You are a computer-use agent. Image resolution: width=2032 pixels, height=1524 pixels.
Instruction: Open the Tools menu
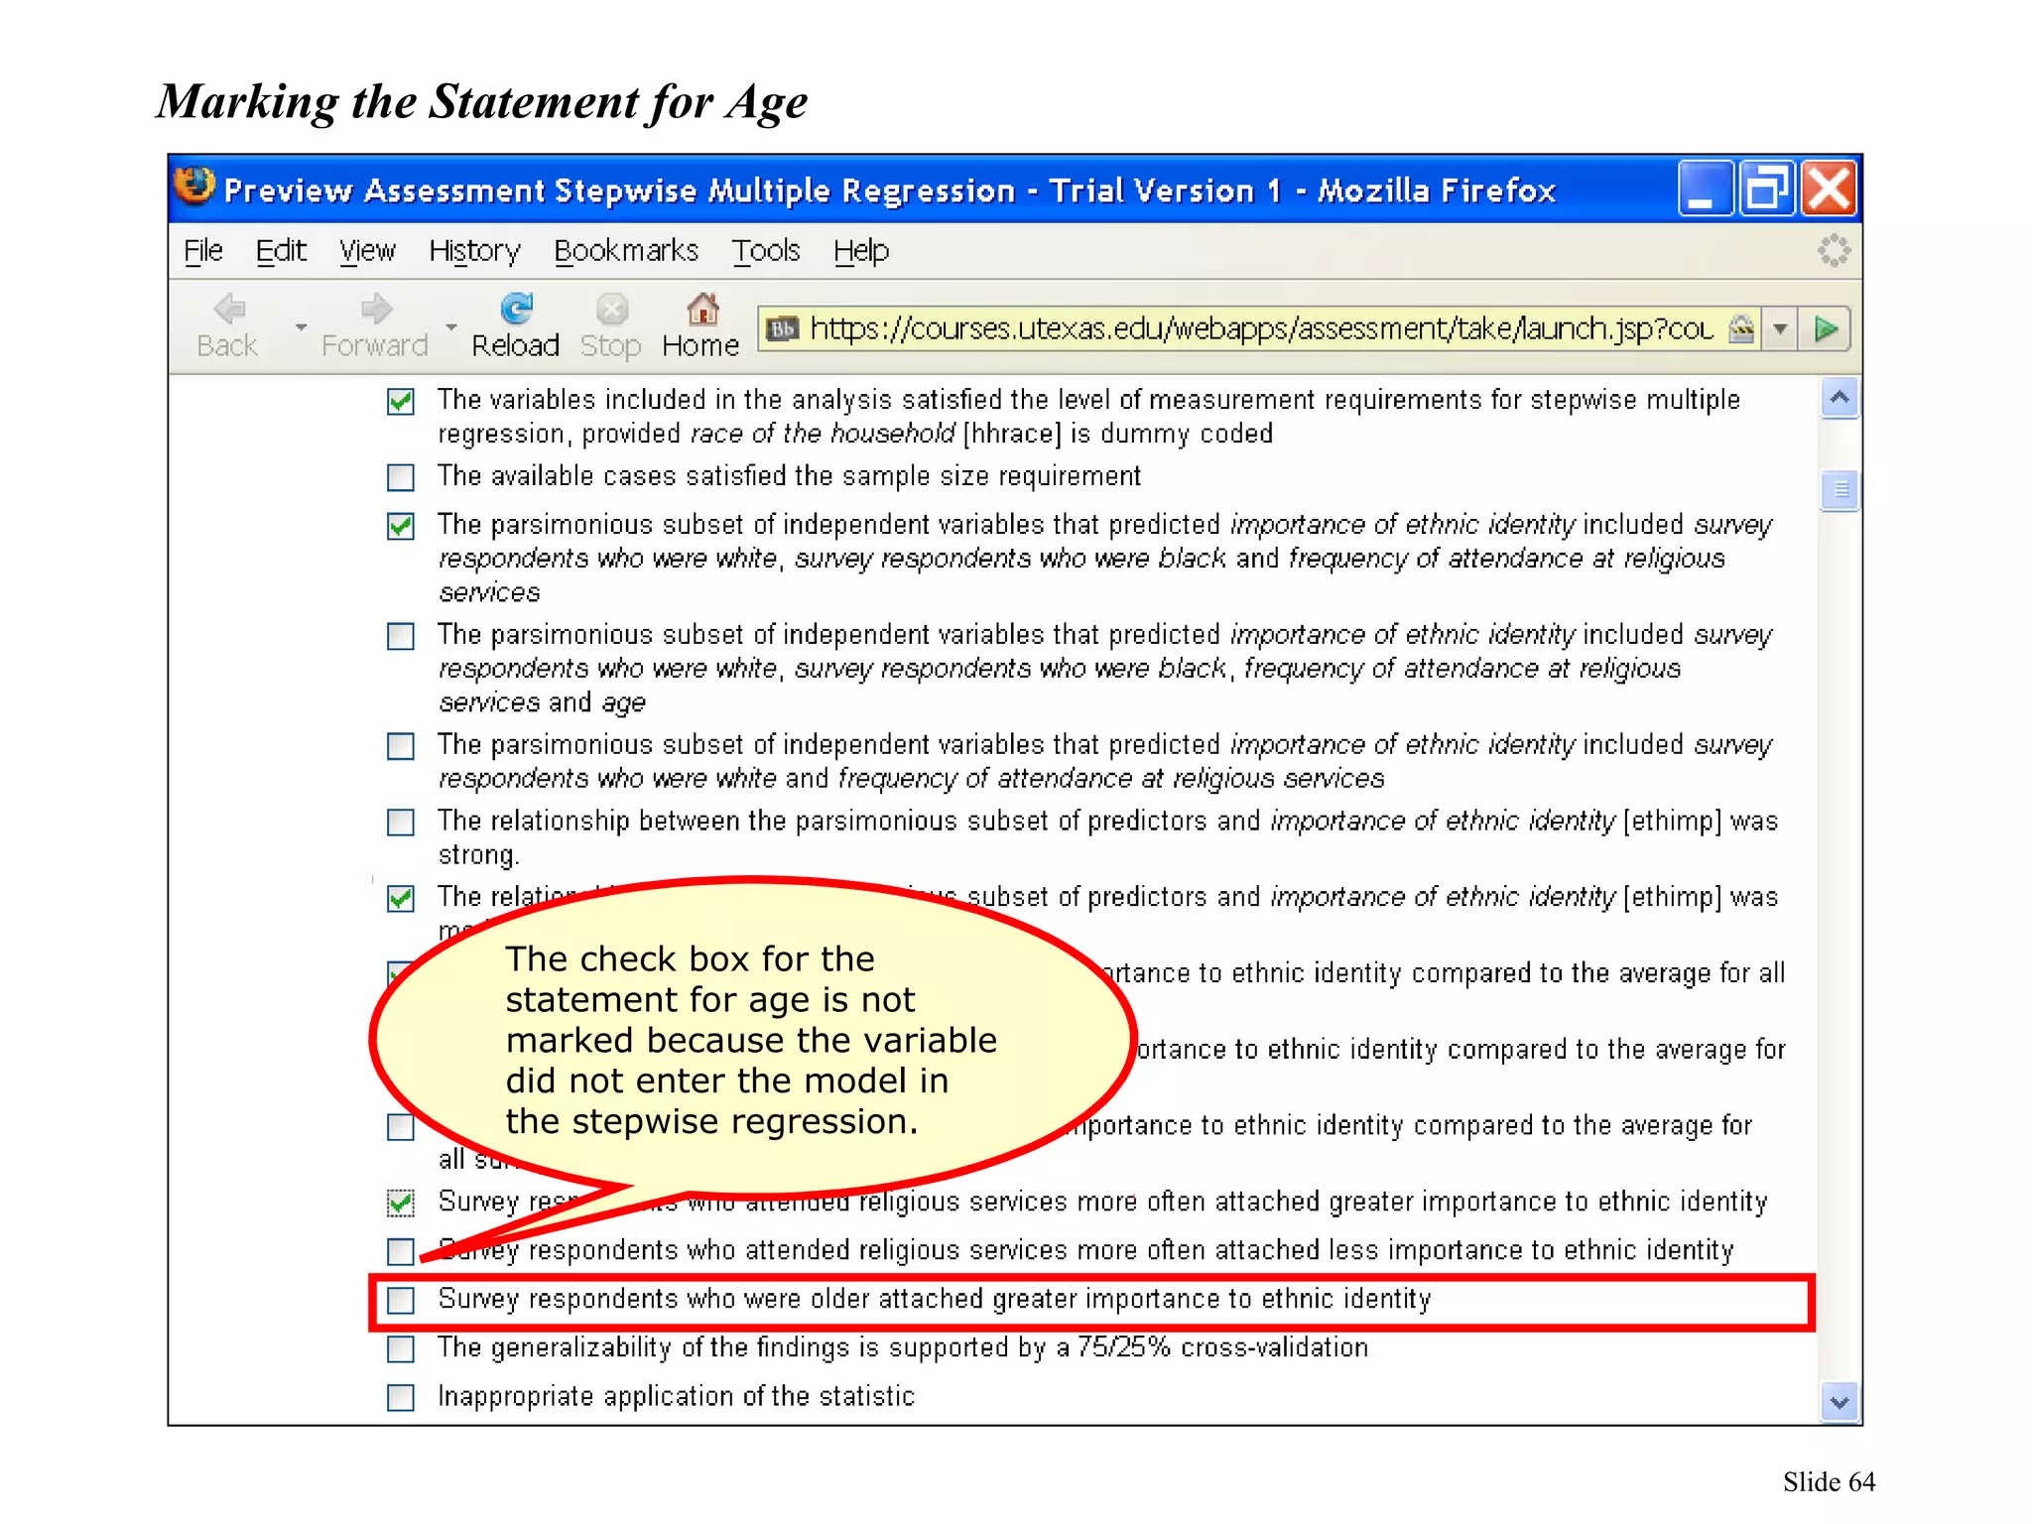coord(766,251)
